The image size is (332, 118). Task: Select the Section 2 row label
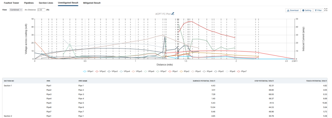point(8,116)
